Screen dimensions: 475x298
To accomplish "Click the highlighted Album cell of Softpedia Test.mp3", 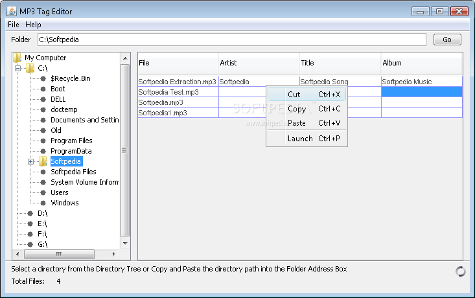I will coord(422,92).
